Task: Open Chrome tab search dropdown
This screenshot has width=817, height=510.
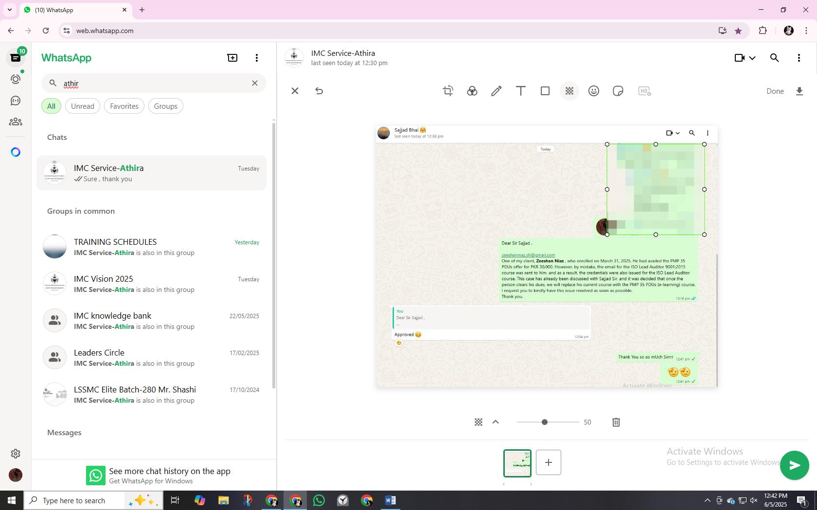Action: click(x=10, y=10)
